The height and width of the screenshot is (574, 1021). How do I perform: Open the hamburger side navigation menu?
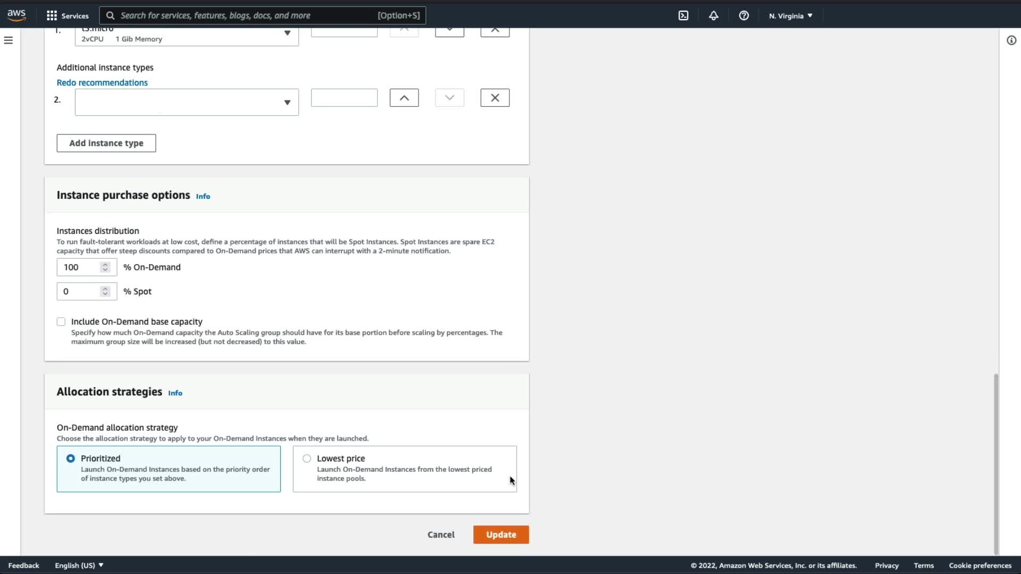9,40
